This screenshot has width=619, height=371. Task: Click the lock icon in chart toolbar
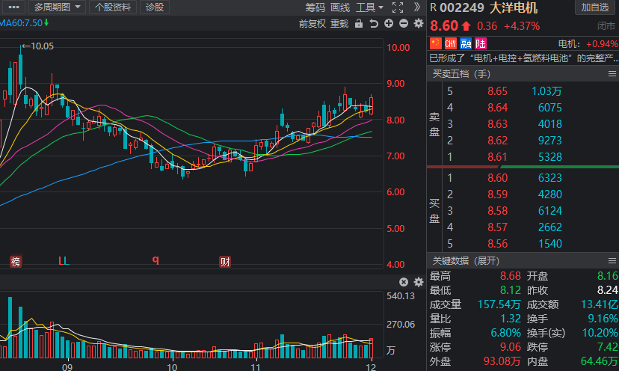[x=359, y=23]
